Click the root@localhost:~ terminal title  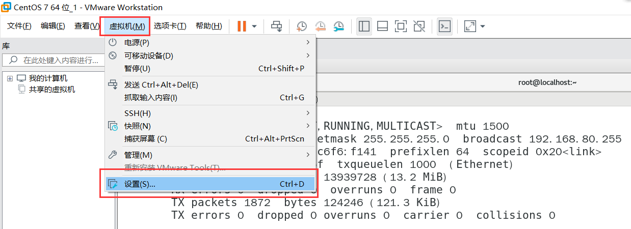click(x=547, y=82)
